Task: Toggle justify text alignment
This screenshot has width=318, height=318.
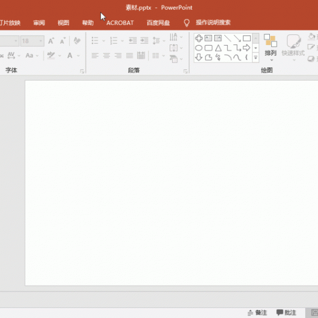Action: (130, 56)
